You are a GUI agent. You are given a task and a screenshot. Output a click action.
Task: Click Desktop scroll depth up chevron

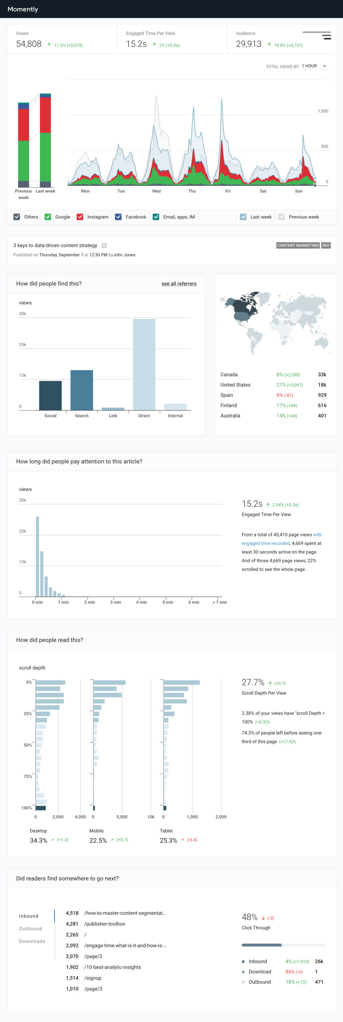[x=53, y=840]
